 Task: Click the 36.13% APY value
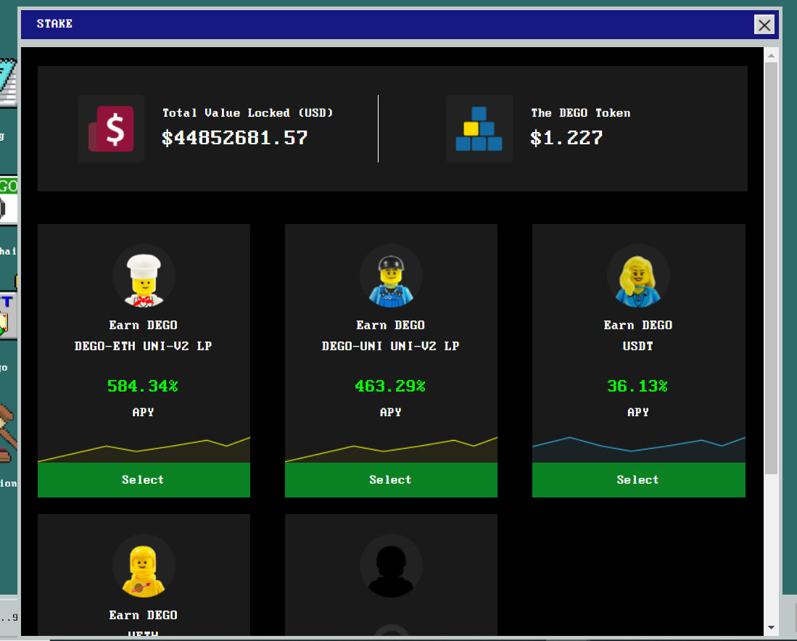click(x=637, y=386)
